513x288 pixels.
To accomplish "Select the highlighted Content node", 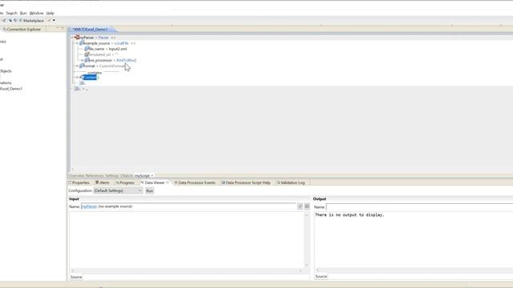I will (x=90, y=78).
